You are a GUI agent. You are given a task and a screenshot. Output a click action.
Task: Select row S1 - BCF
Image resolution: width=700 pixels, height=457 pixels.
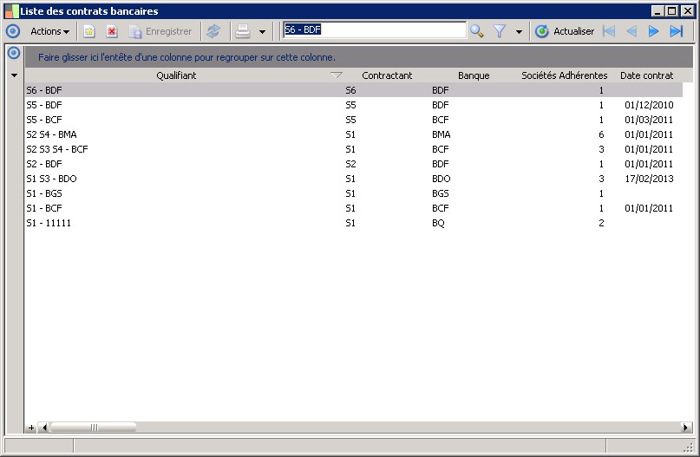(x=354, y=208)
